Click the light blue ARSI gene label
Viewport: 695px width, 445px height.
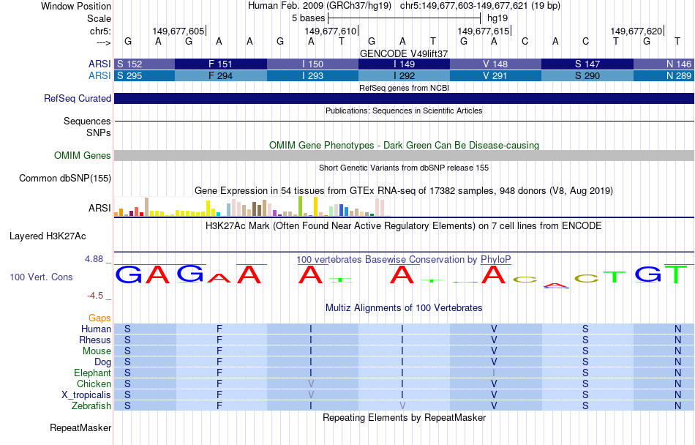coord(99,76)
